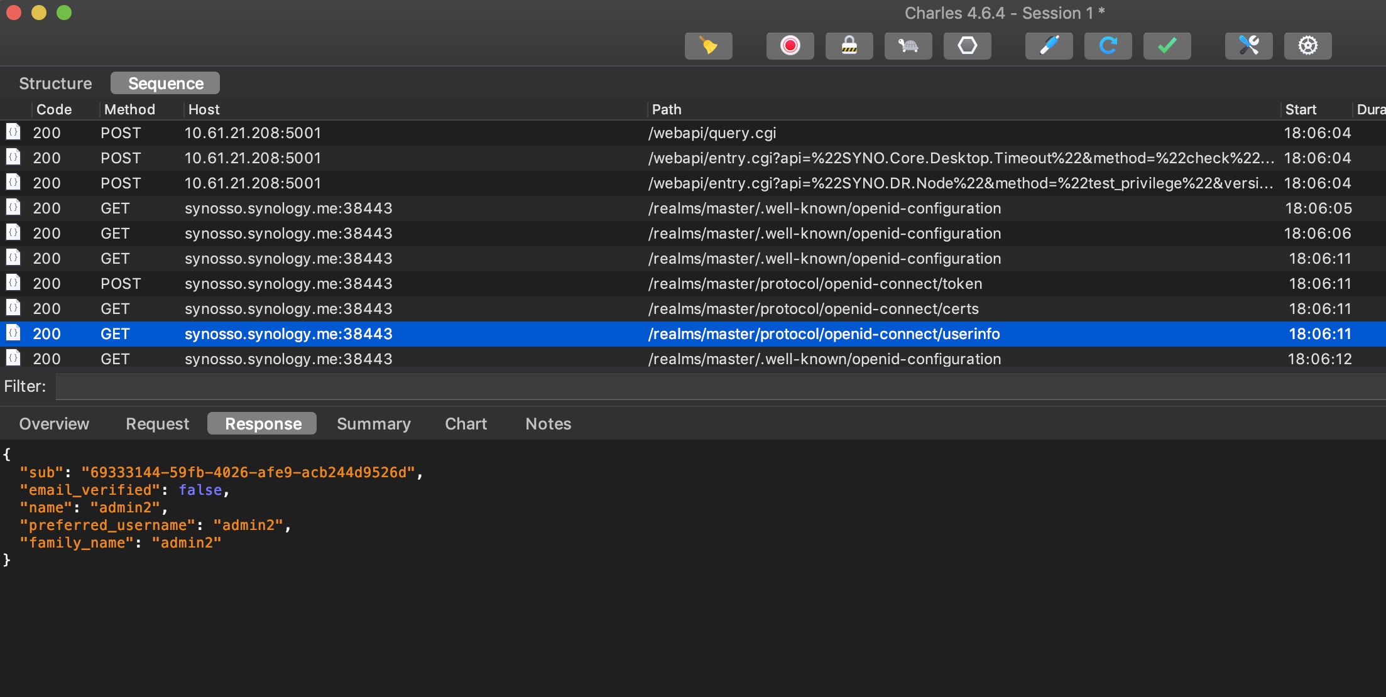The width and height of the screenshot is (1386, 697).
Task: Switch to the Structure view tab
Action: tap(55, 84)
